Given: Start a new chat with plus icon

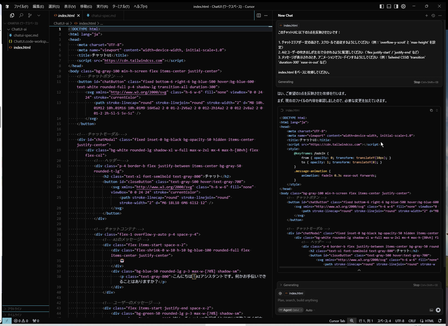Looking at the screenshot, I should pyautogui.click(x=426, y=16).
